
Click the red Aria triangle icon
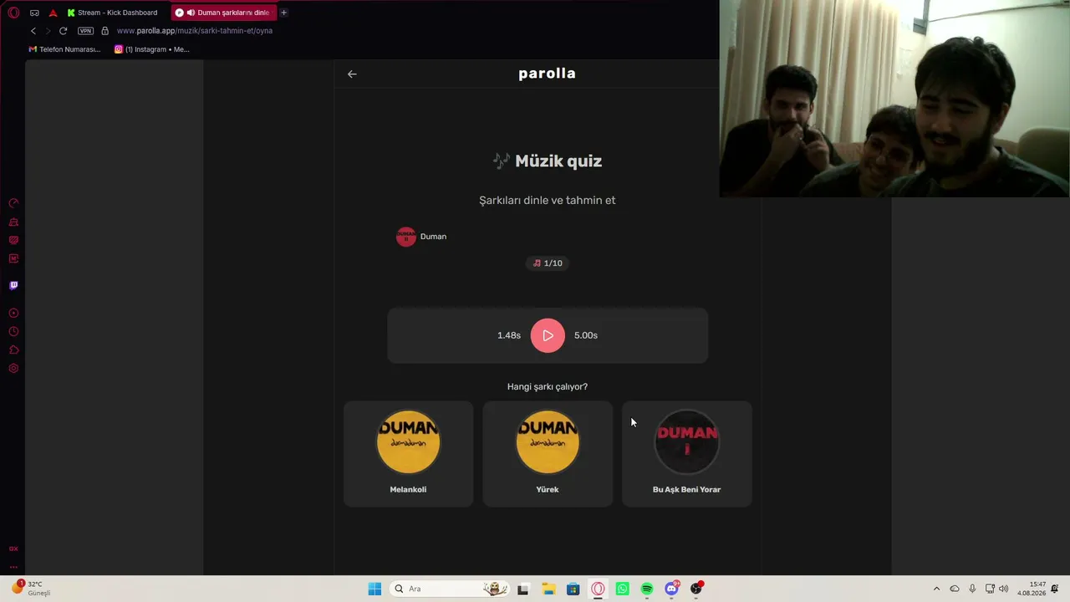click(53, 13)
